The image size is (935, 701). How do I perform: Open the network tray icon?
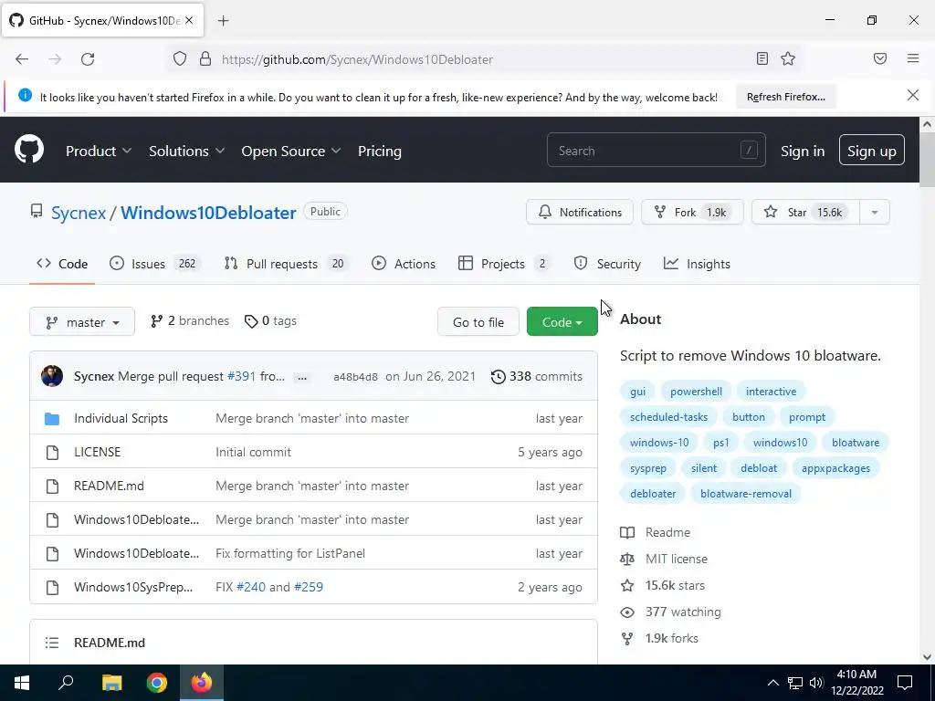[x=795, y=683]
